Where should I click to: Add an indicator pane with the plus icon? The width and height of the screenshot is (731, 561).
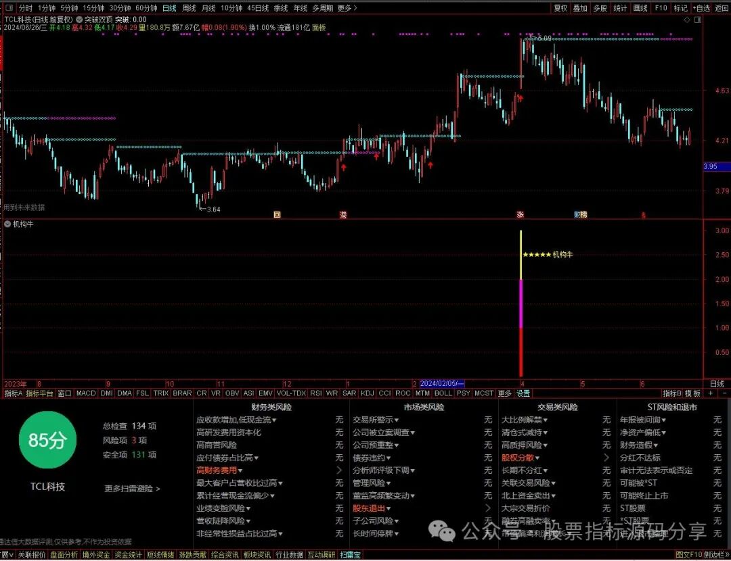[711, 393]
